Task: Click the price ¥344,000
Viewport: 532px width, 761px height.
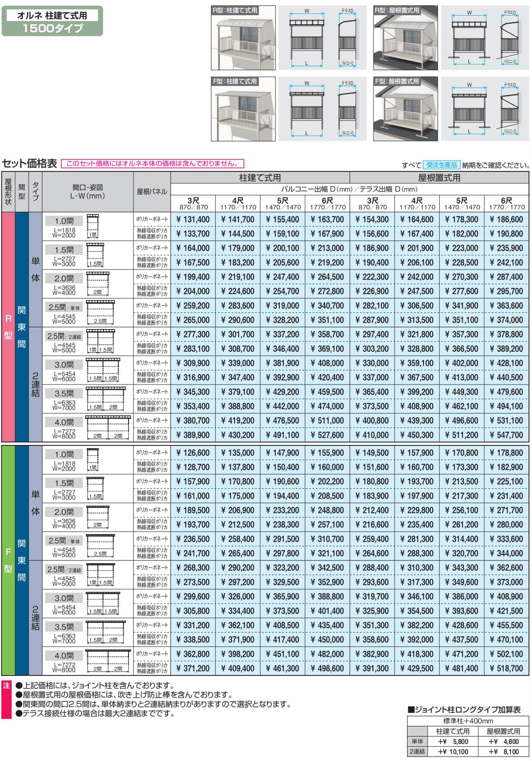Action: (x=506, y=554)
